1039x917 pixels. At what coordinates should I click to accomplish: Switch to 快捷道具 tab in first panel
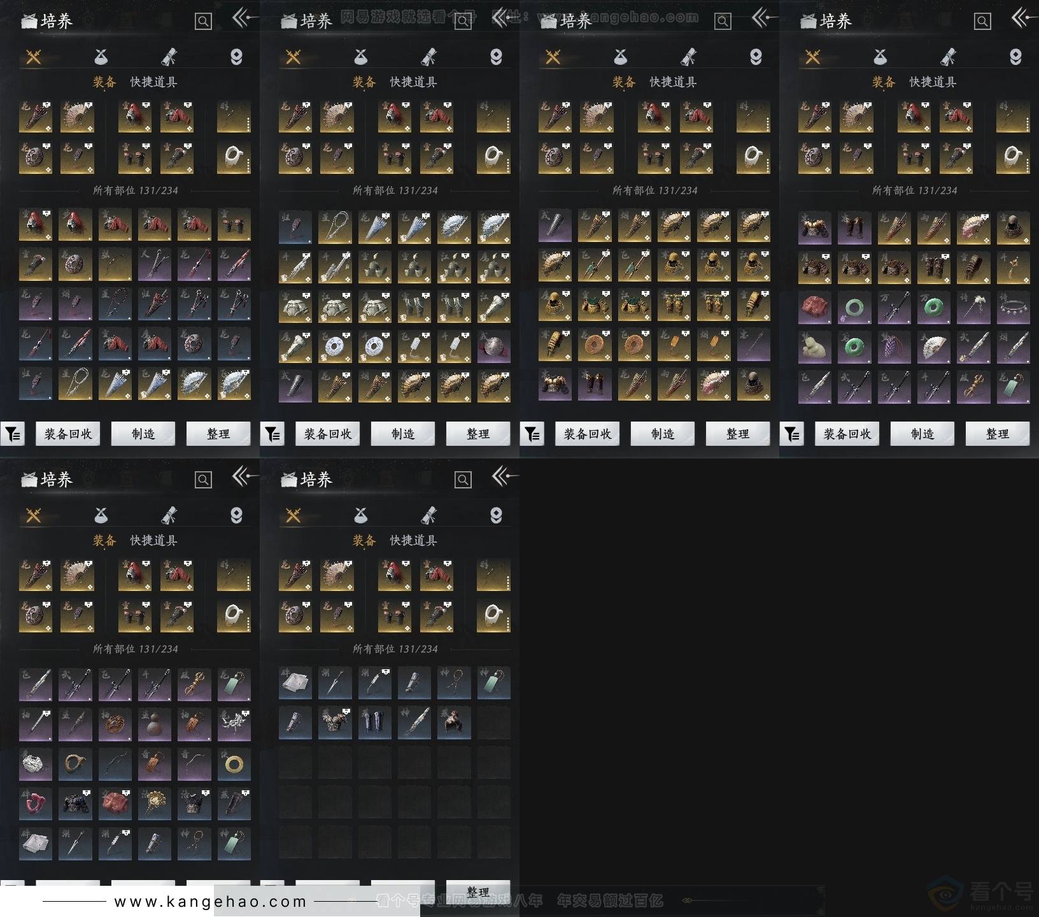tap(153, 82)
